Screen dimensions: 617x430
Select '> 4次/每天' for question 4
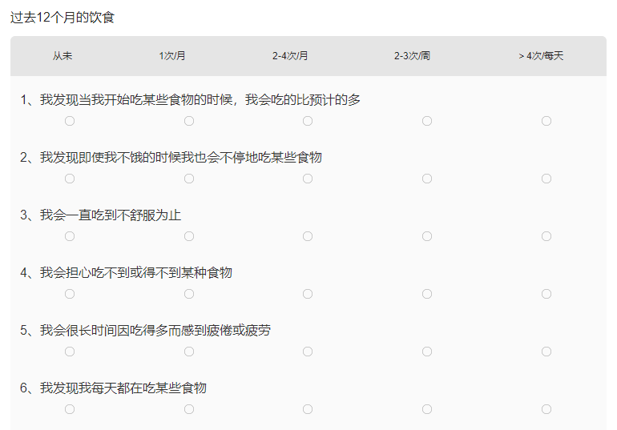pyautogui.click(x=546, y=294)
